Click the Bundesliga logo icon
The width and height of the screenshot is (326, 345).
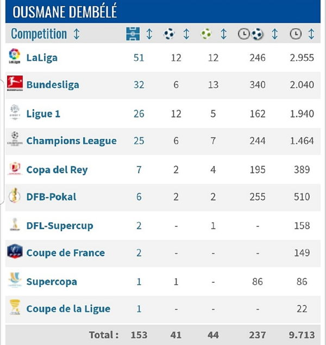(15, 84)
